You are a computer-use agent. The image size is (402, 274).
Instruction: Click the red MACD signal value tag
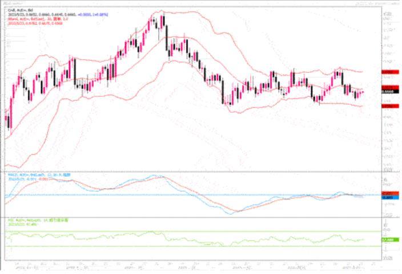coord(390,194)
